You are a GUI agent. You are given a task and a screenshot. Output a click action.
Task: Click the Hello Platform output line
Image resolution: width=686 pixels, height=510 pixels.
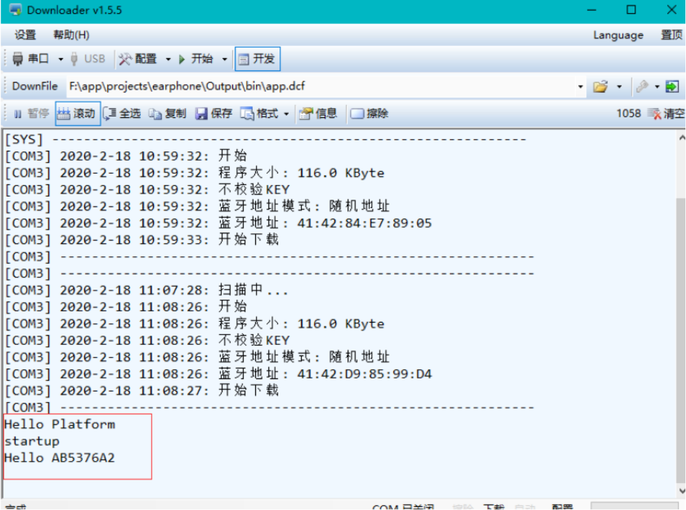pos(59,424)
